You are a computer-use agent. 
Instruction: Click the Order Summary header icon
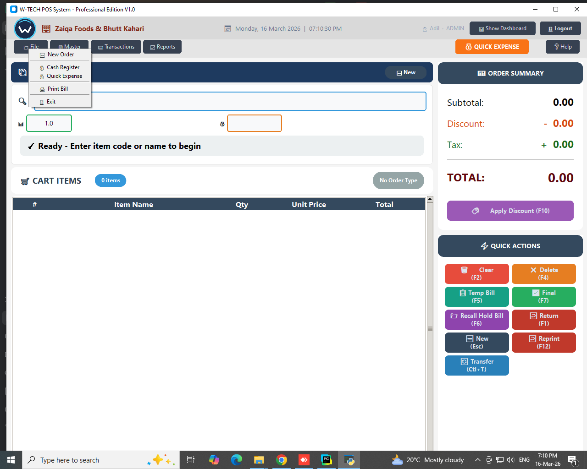click(482, 73)
